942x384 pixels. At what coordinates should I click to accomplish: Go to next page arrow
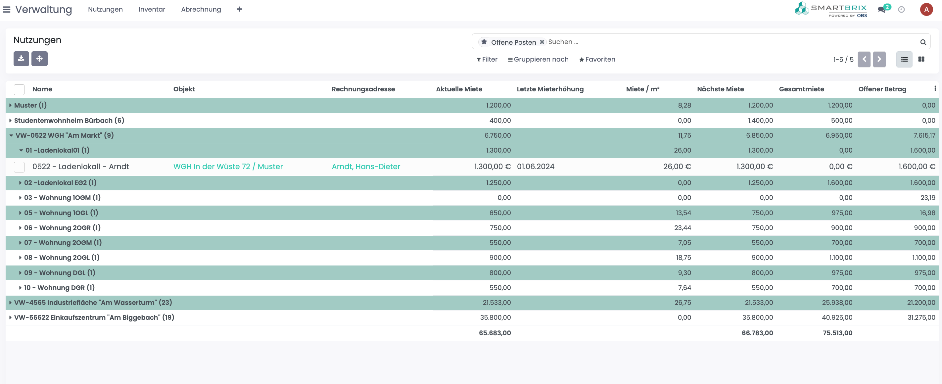click(x=879, y=59)
